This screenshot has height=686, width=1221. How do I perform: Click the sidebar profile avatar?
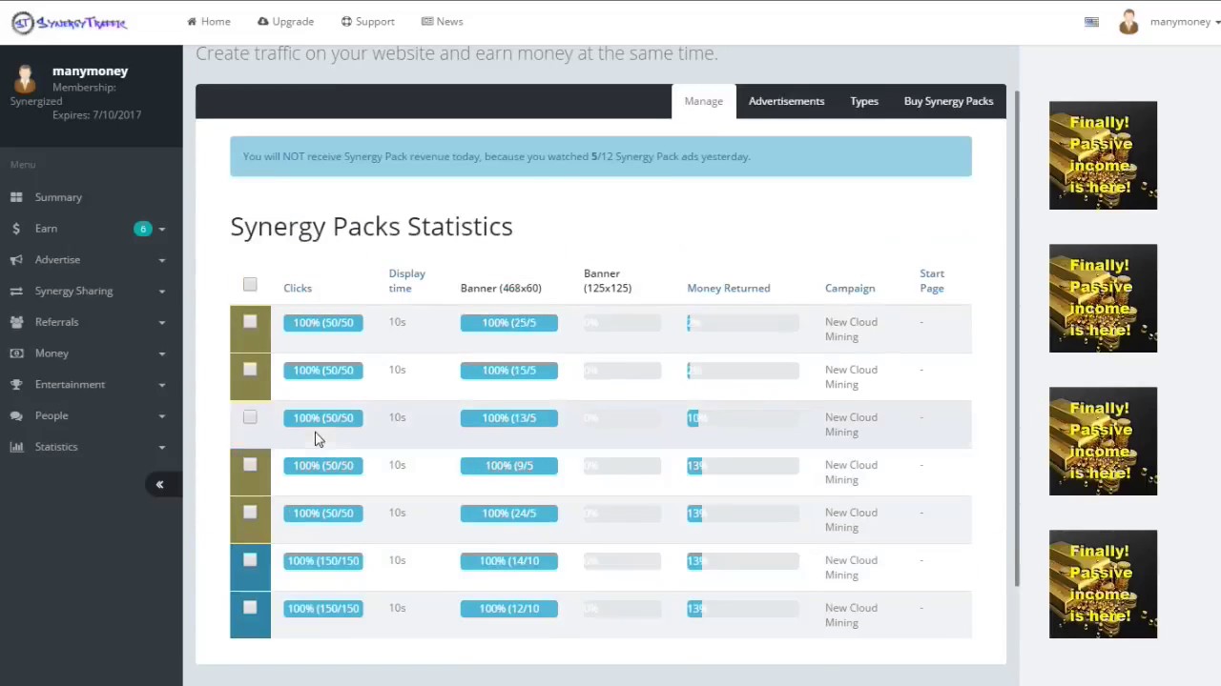click(25, 79)
